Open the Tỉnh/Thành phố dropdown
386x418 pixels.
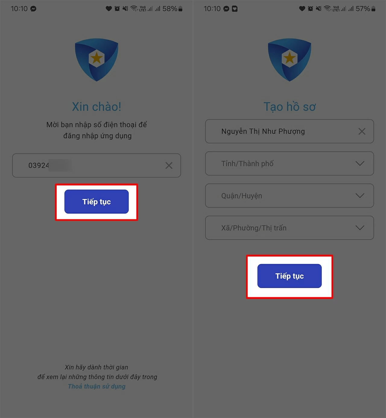point(289,163)
